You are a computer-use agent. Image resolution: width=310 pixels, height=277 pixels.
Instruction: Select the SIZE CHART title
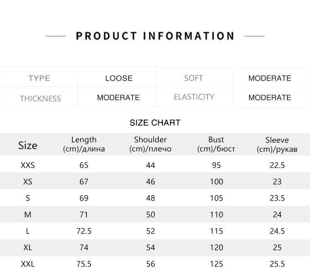[155, 123]
